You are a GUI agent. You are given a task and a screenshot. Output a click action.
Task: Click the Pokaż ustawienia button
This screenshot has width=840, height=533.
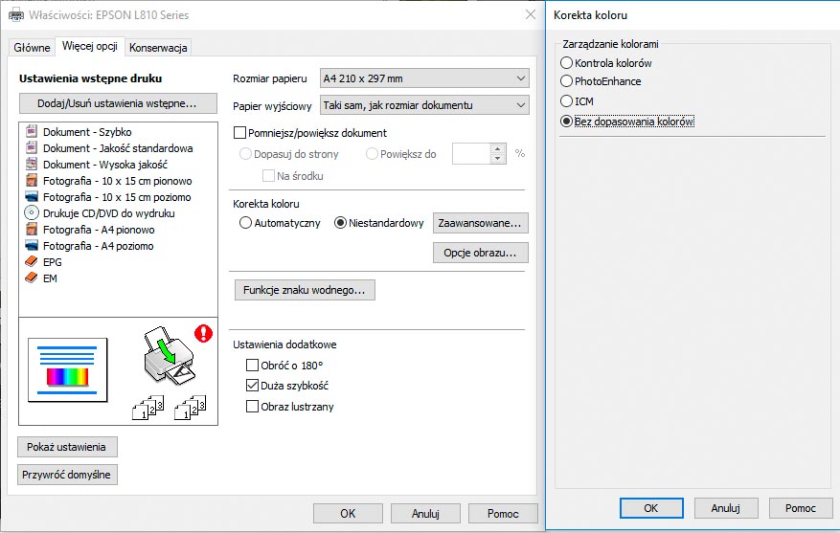pos(67,447)
